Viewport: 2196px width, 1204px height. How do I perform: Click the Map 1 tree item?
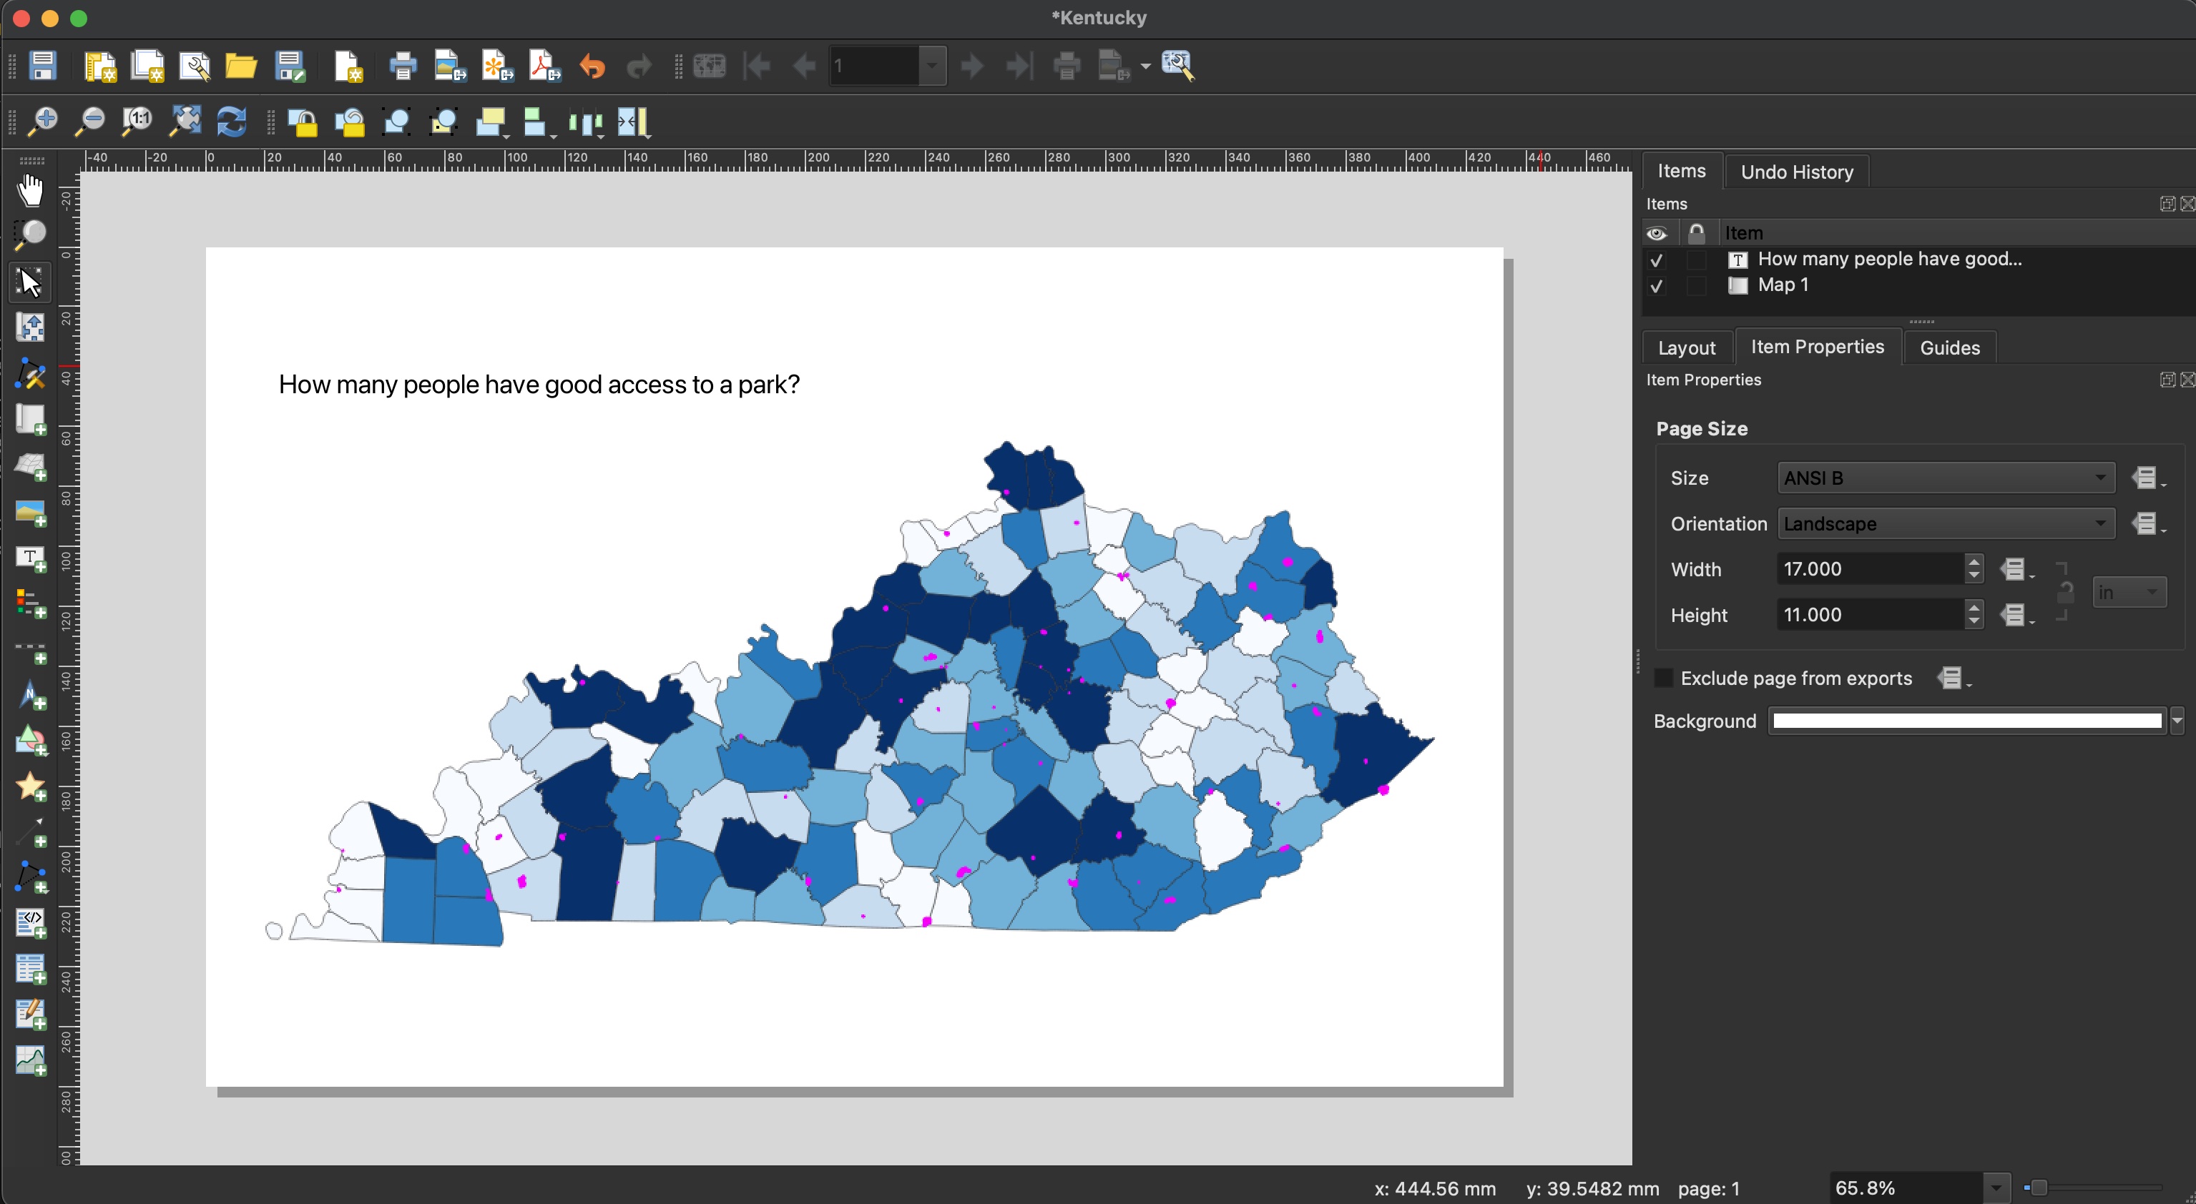point(1784,285)
